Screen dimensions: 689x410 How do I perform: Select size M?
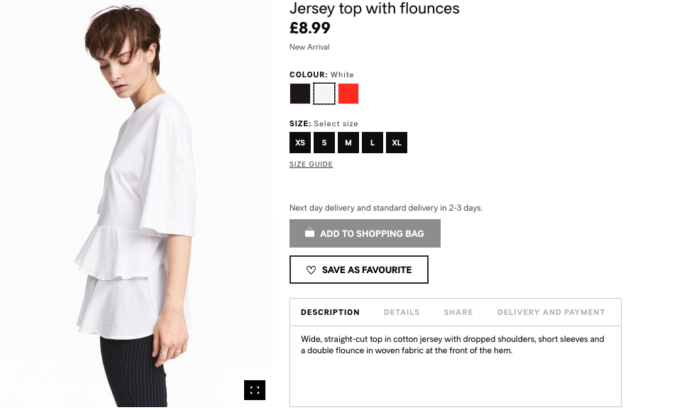click(x=348, y=142)
